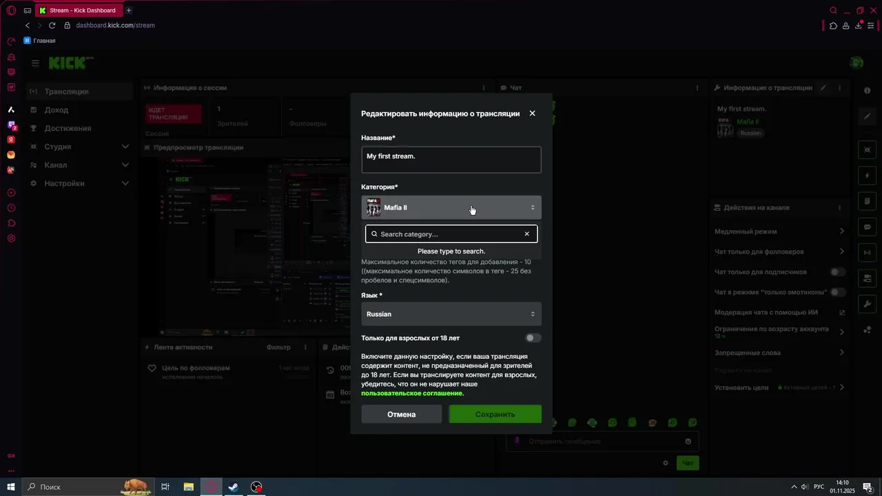Click the stream title field 'My first stream.'
This screenshot has width=882, height=496.
[x=451, y=160]
